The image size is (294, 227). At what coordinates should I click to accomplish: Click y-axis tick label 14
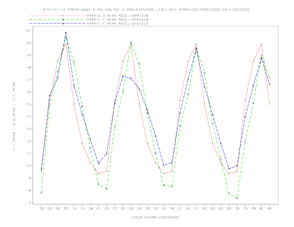[29, 116]
